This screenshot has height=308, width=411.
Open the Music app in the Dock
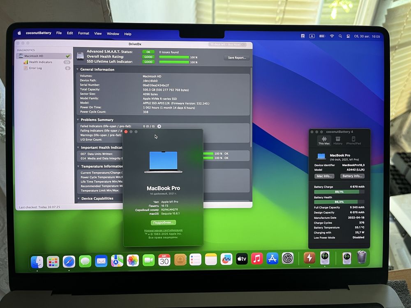[x=257, y=258]
